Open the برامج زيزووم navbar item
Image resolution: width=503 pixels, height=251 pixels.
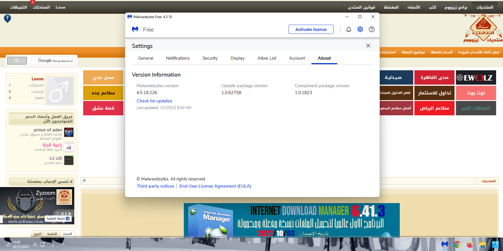(x=456, y=7)
